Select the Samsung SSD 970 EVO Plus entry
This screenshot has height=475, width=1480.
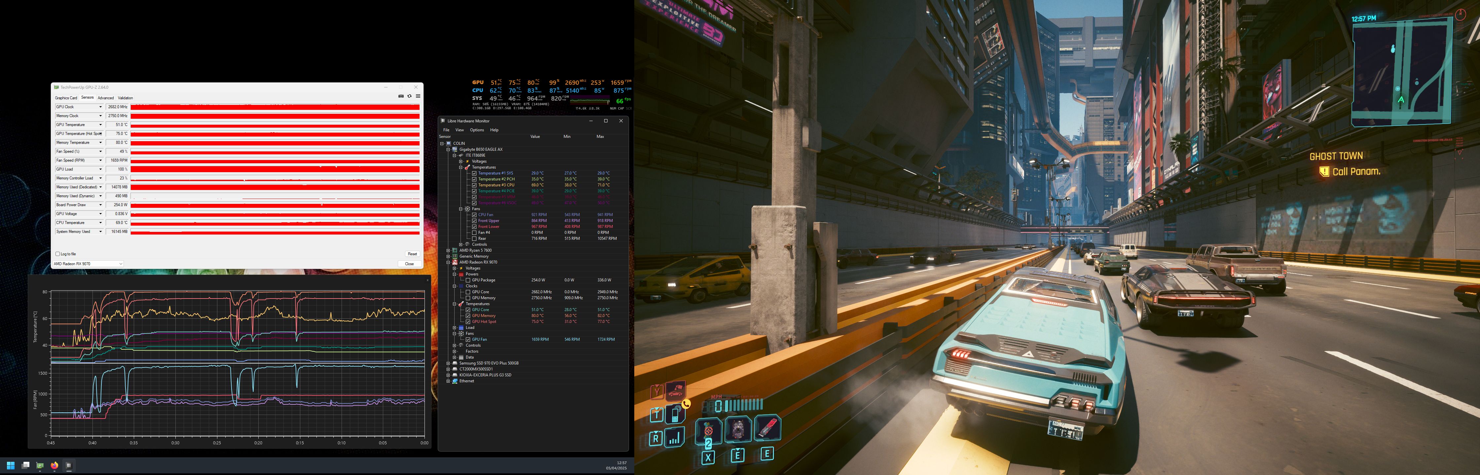488,363
